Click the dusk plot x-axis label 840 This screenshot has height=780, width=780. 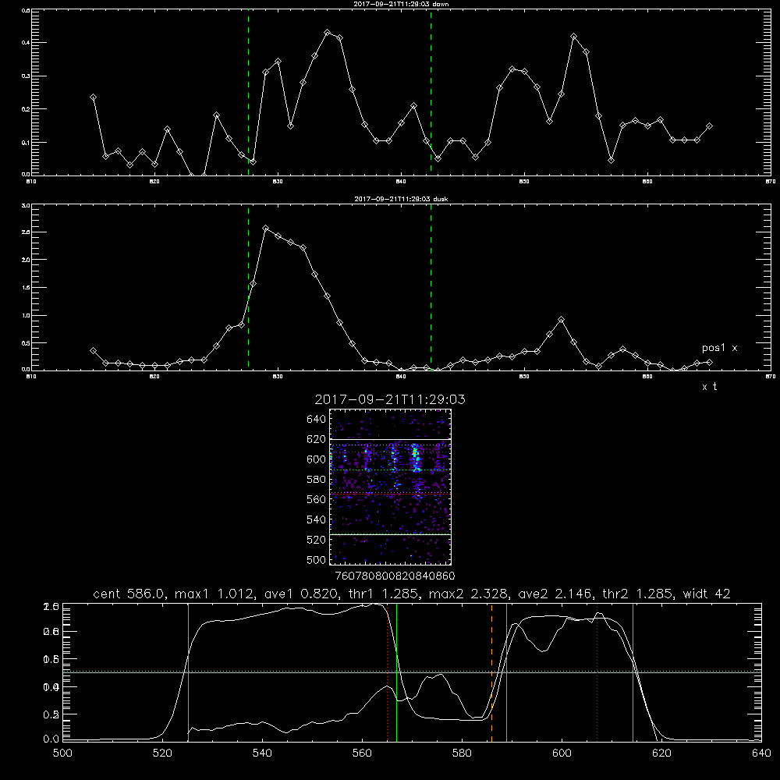(401, 377)
